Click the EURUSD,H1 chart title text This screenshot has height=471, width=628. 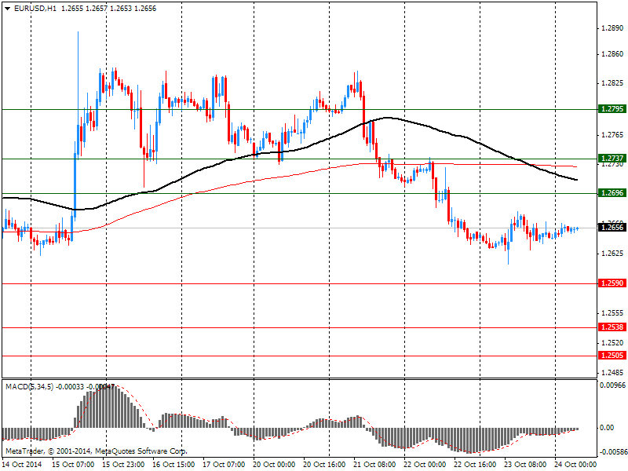pyautogui.click(x=35, y=9)
